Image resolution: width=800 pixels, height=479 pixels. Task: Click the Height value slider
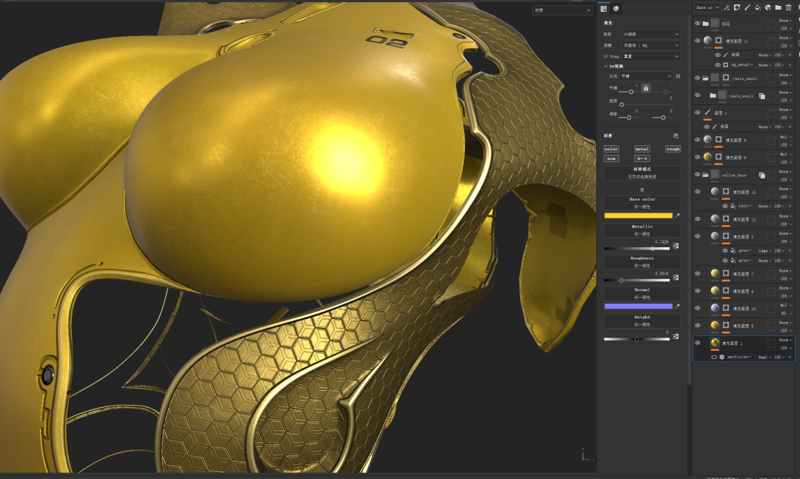637,339
